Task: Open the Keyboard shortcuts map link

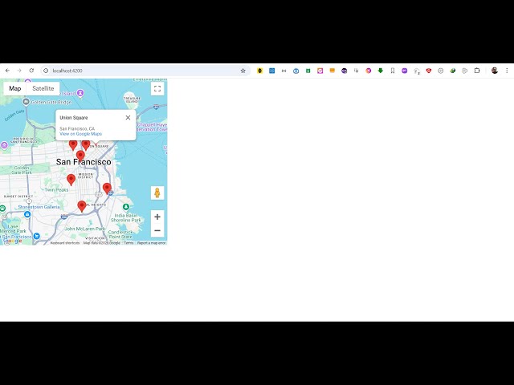Action: (65, 242)
